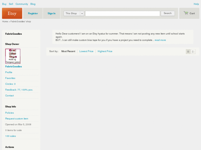This screenshot has width=201, height=150.
Task: Open the Community menu link
Action: pyautogui.click(x=22, y=4)
